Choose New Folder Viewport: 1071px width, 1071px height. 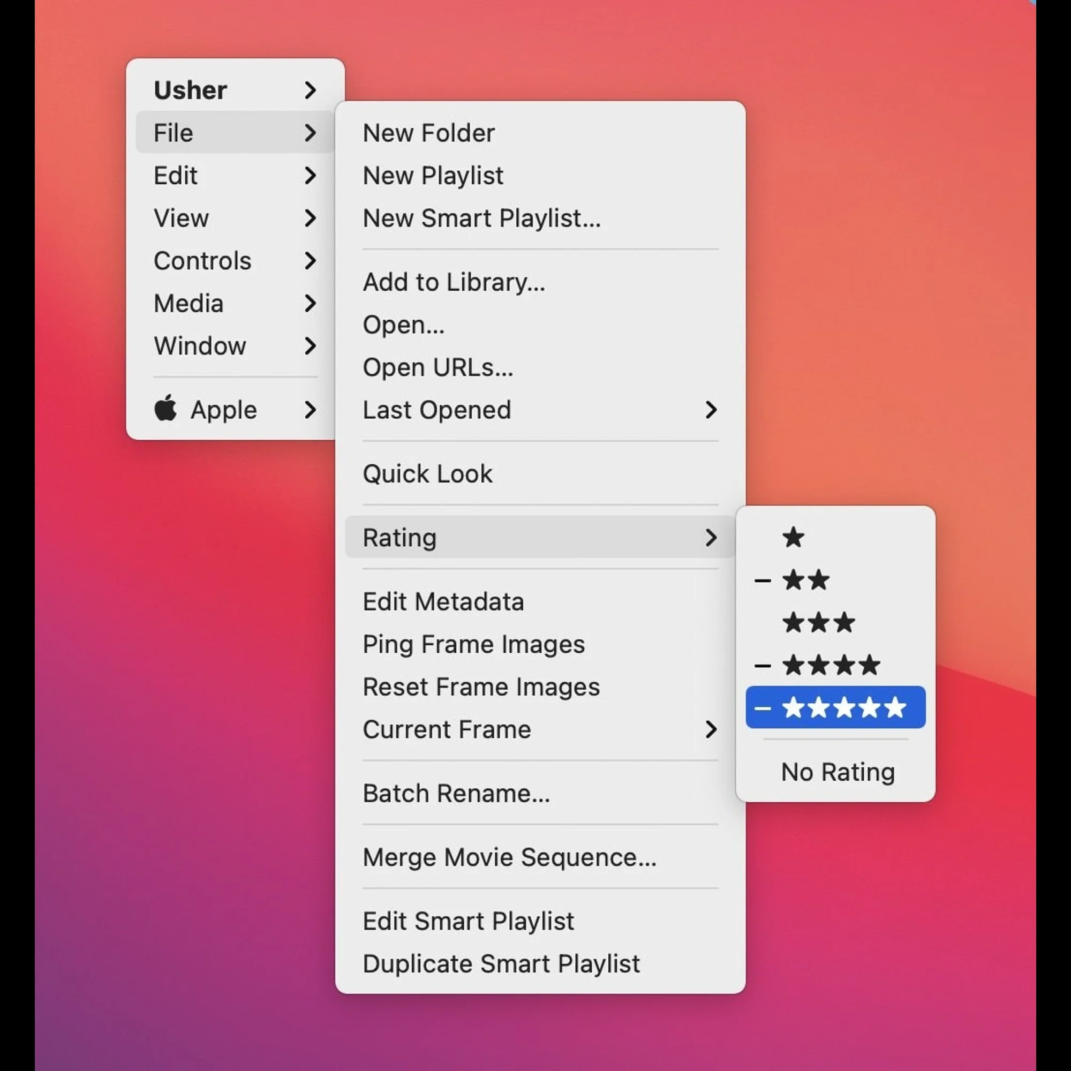tap(540, 132)
